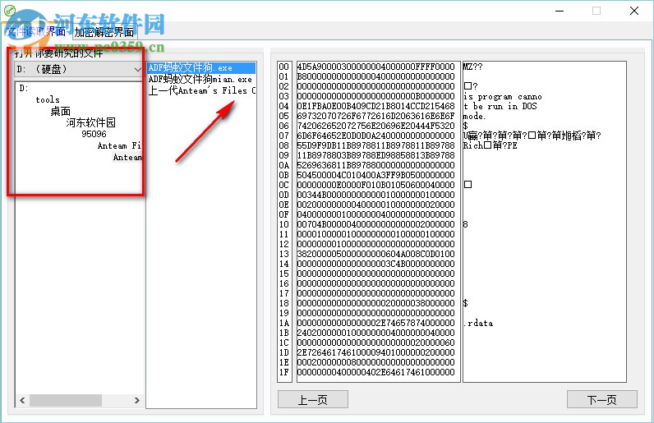Click ASCII text 'MZ??'

point(473,67)
